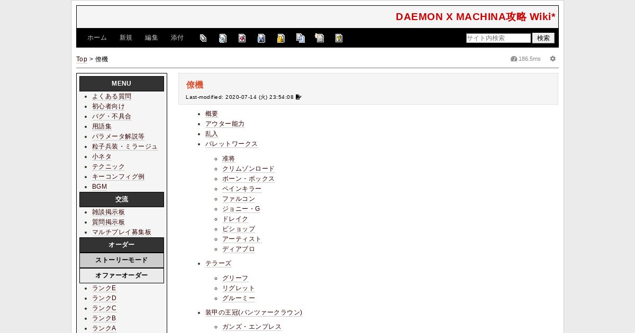The image size is (635, 333).
Task: Open the ディアブロ contents link
Action: (239, 249)
